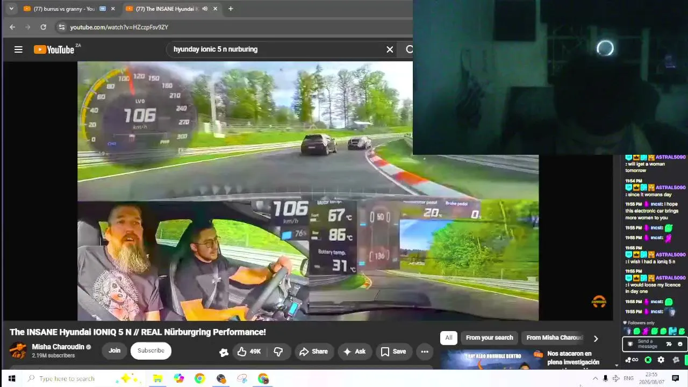
Task: Open the chat emote picker
Action: point(680,344)
